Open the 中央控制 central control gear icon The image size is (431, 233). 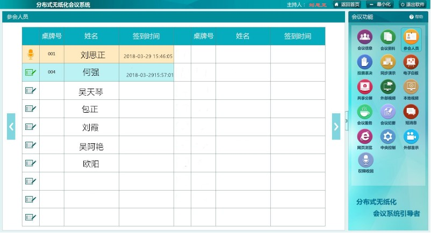point(387,136)
